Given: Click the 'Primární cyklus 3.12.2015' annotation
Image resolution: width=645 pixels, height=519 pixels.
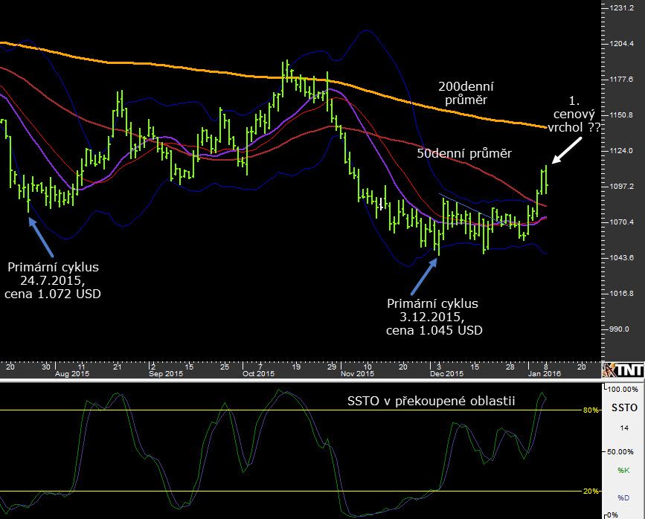Looking at the screenshot, I should click(x=434, y=317).
